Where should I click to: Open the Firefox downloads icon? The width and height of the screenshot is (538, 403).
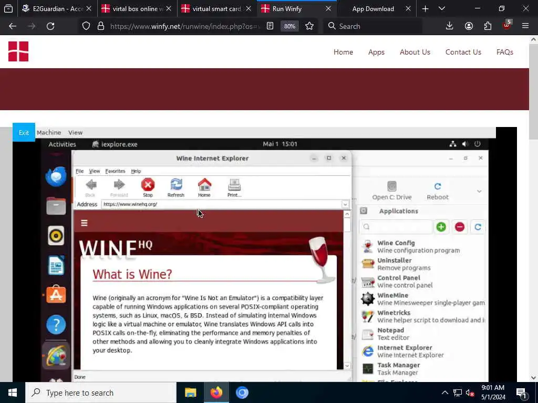pos(449,26)
